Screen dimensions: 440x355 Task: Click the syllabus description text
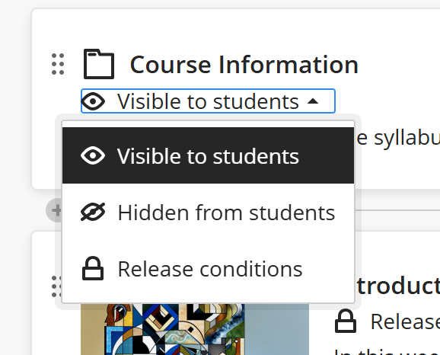pos(397,138)
